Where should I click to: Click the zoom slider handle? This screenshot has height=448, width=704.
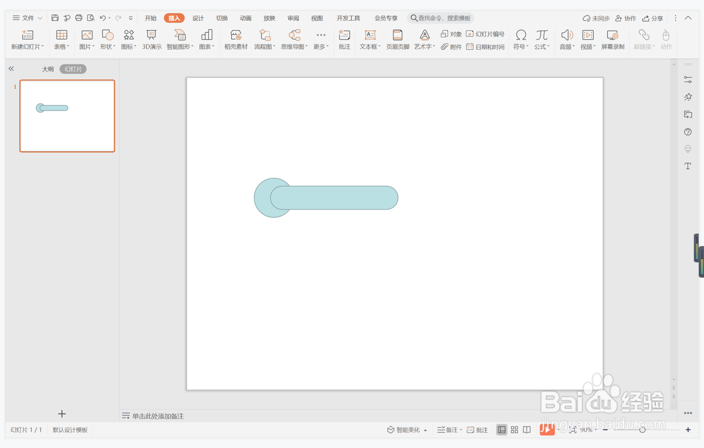(x=642, y=430)
